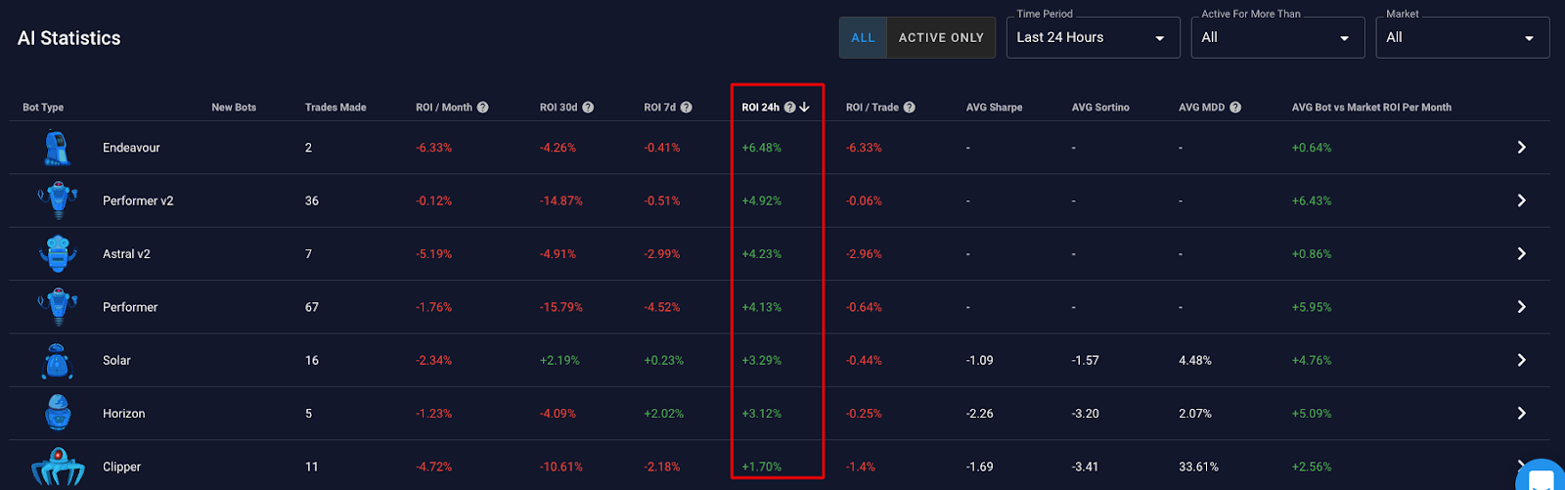Click the Solar bot avatar icon

[58, 360]
